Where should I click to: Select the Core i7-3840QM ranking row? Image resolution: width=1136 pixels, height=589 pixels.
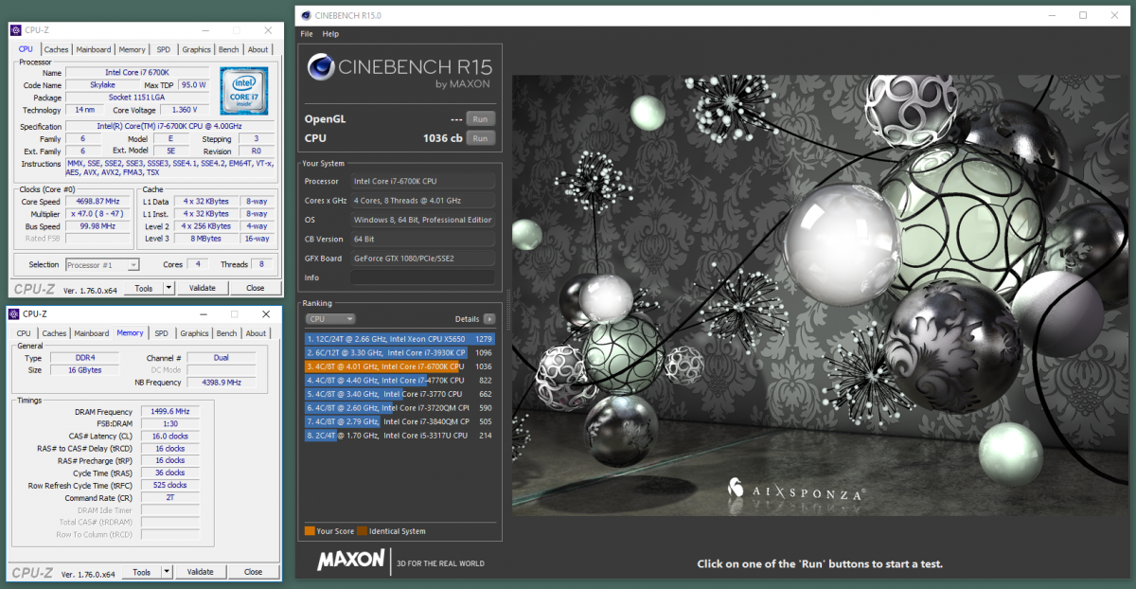(x=399, y=421)
